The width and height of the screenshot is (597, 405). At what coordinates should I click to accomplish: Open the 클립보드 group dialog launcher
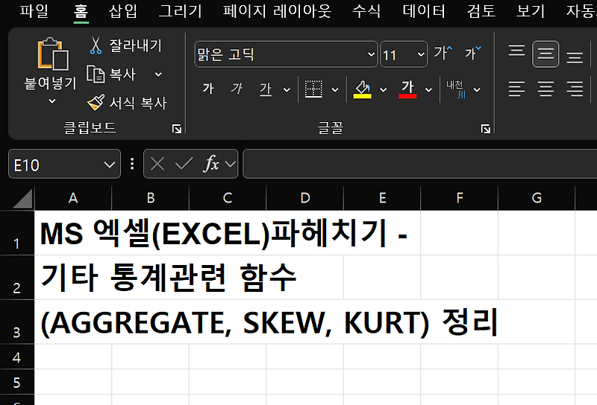(x=177, y=130)
